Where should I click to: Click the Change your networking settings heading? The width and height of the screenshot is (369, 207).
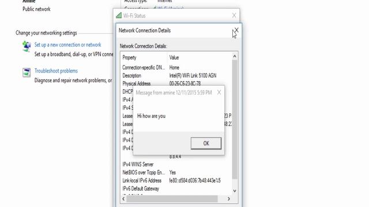click(x=46, y=33)
